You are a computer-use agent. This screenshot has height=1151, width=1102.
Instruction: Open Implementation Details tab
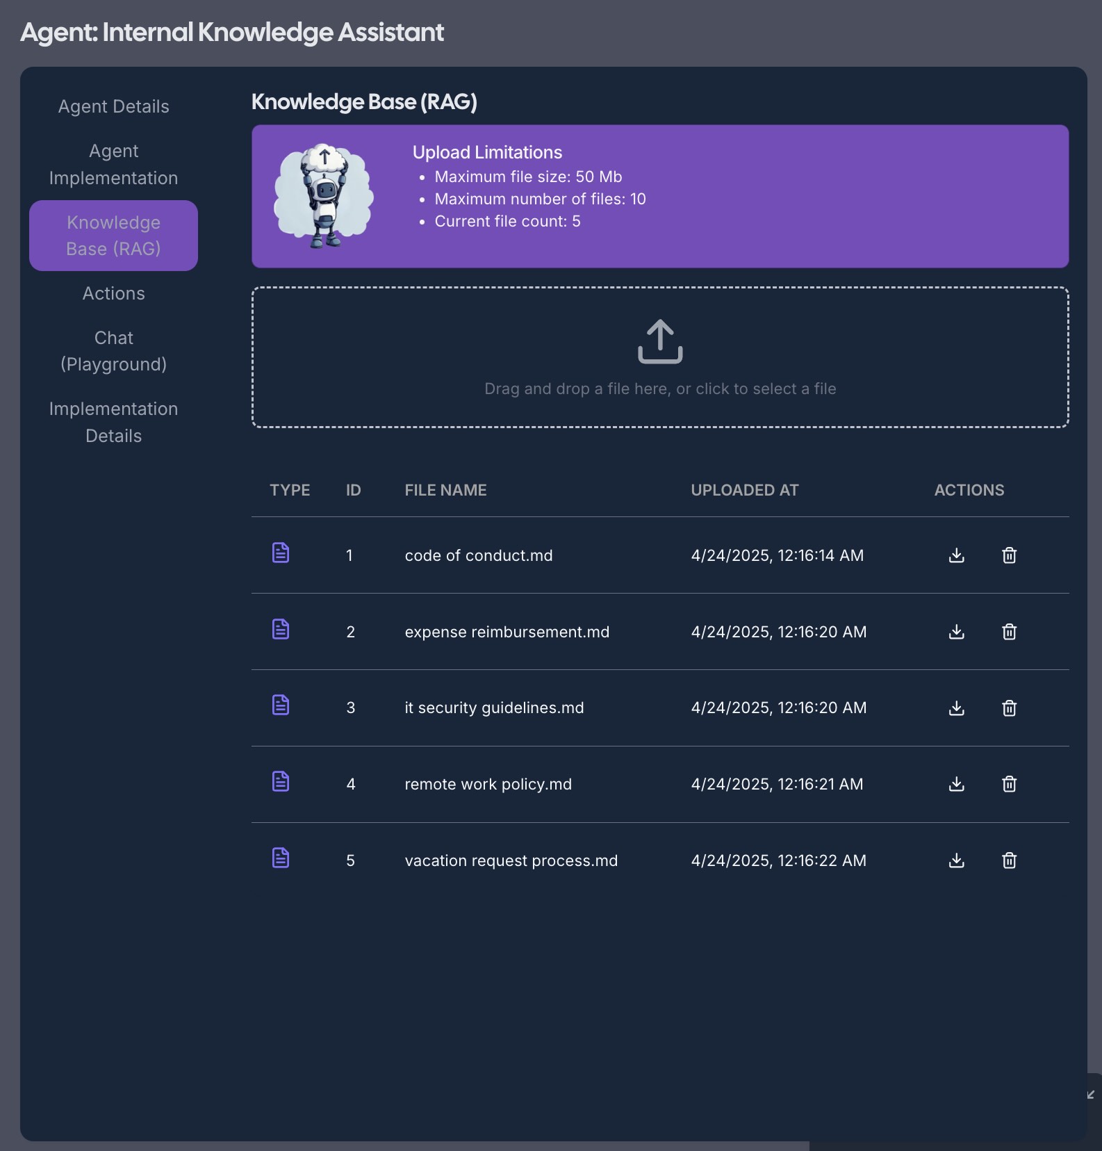click(x=113, y=422)
